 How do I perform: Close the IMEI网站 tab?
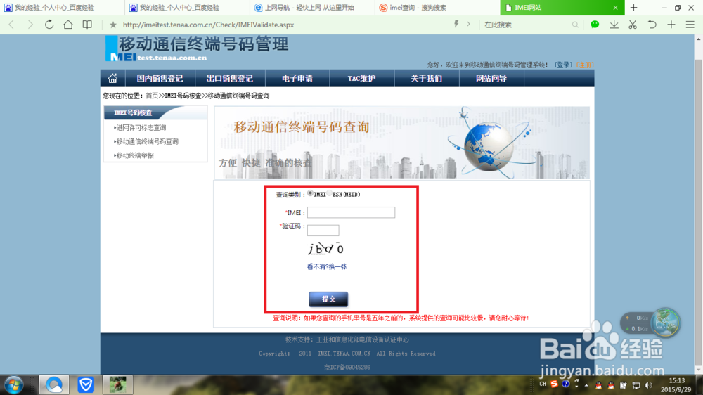pos(615,8)
